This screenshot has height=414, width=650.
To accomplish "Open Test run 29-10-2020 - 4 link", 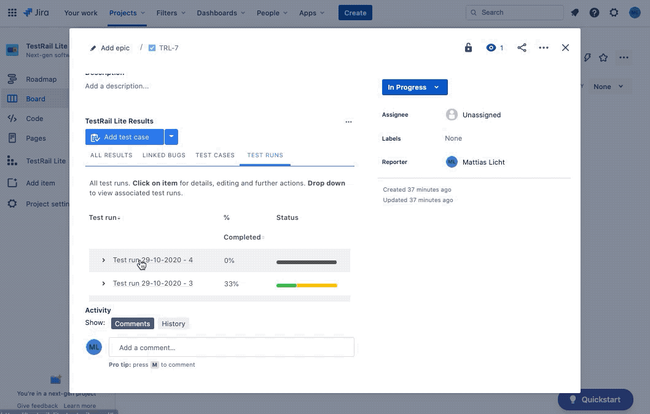I will [152, 260].
